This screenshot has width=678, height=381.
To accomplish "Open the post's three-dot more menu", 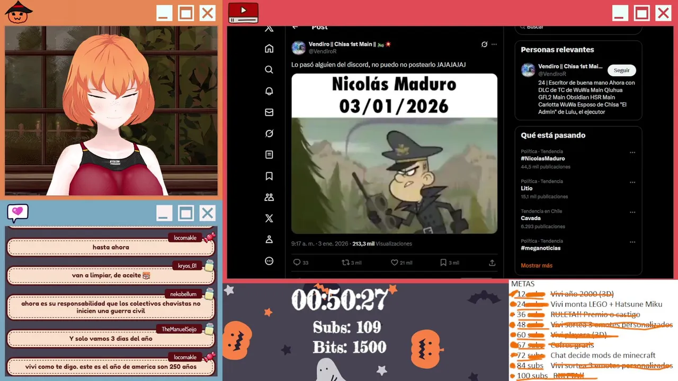I will [x=494, y=44].
